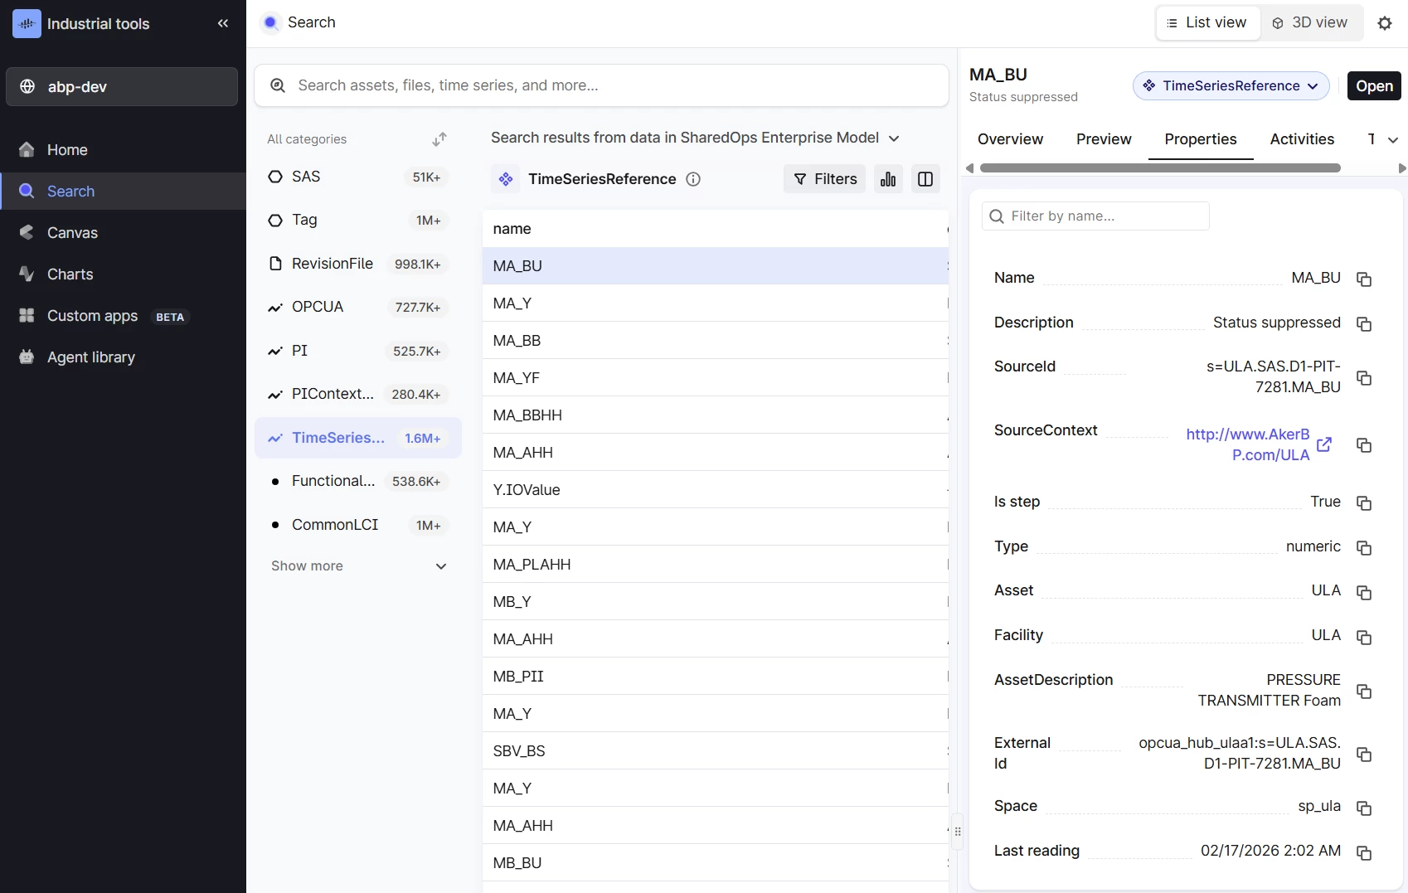Click the column layout icon
Viewport: 1408px width, 893px height.
(x=925, y=179)
